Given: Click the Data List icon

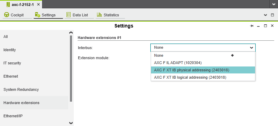Looking at the screenshot, I should click(69, 15).
